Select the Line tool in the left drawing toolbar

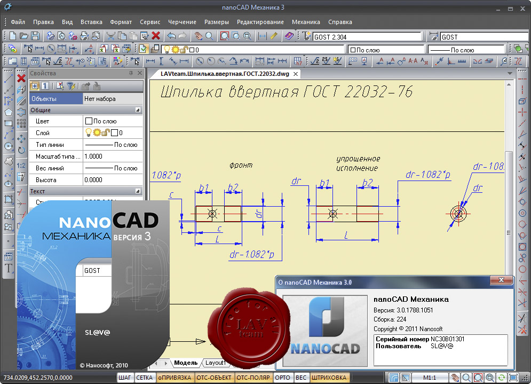[x=9, y=79]
